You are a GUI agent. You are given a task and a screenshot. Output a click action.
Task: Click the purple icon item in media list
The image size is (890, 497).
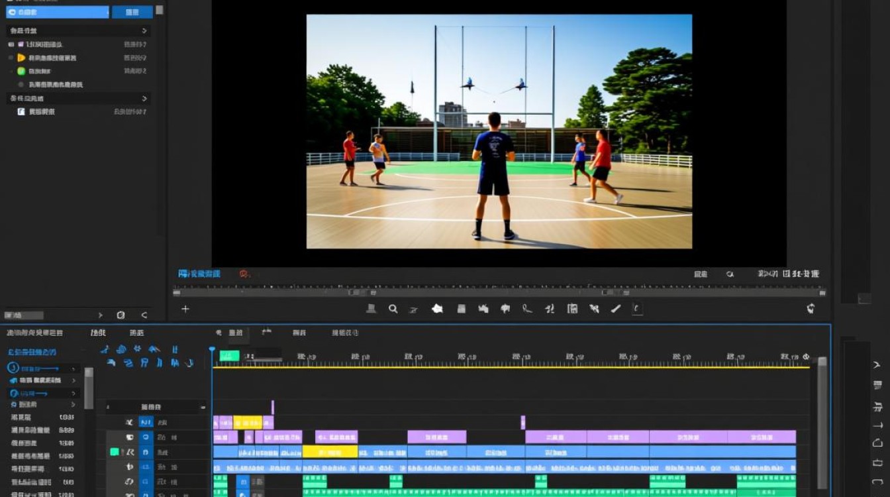21,44
